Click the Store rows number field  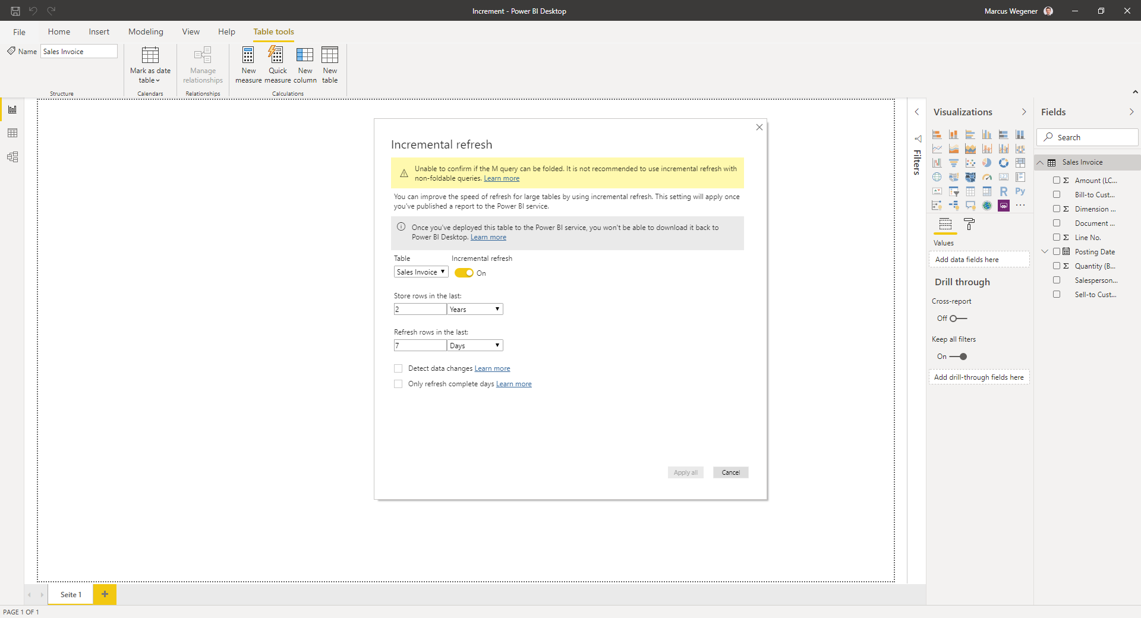pos(420,309)
